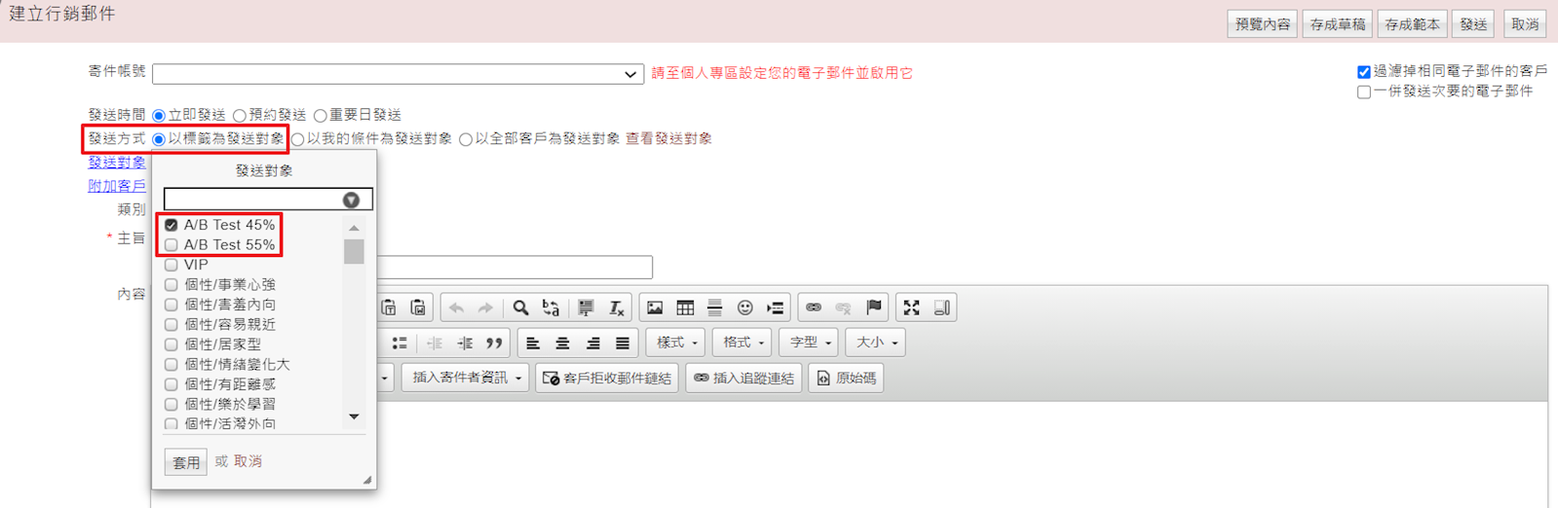The width and height of the screenshot is (1558, 508).
Task: Open the Find magnifier tool
Action: 521,308
